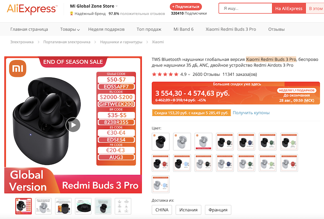
Task: Click the trusted brand medal icon
Action: [x=72, y=14]
